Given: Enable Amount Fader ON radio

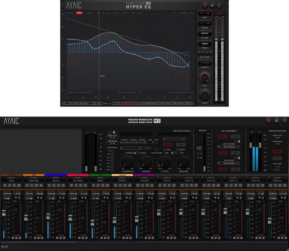Looking at the screenshot, I should coord(198,154).
